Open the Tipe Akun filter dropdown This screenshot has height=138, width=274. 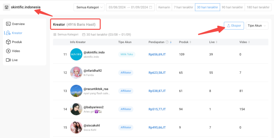click(x=257, y=26)
